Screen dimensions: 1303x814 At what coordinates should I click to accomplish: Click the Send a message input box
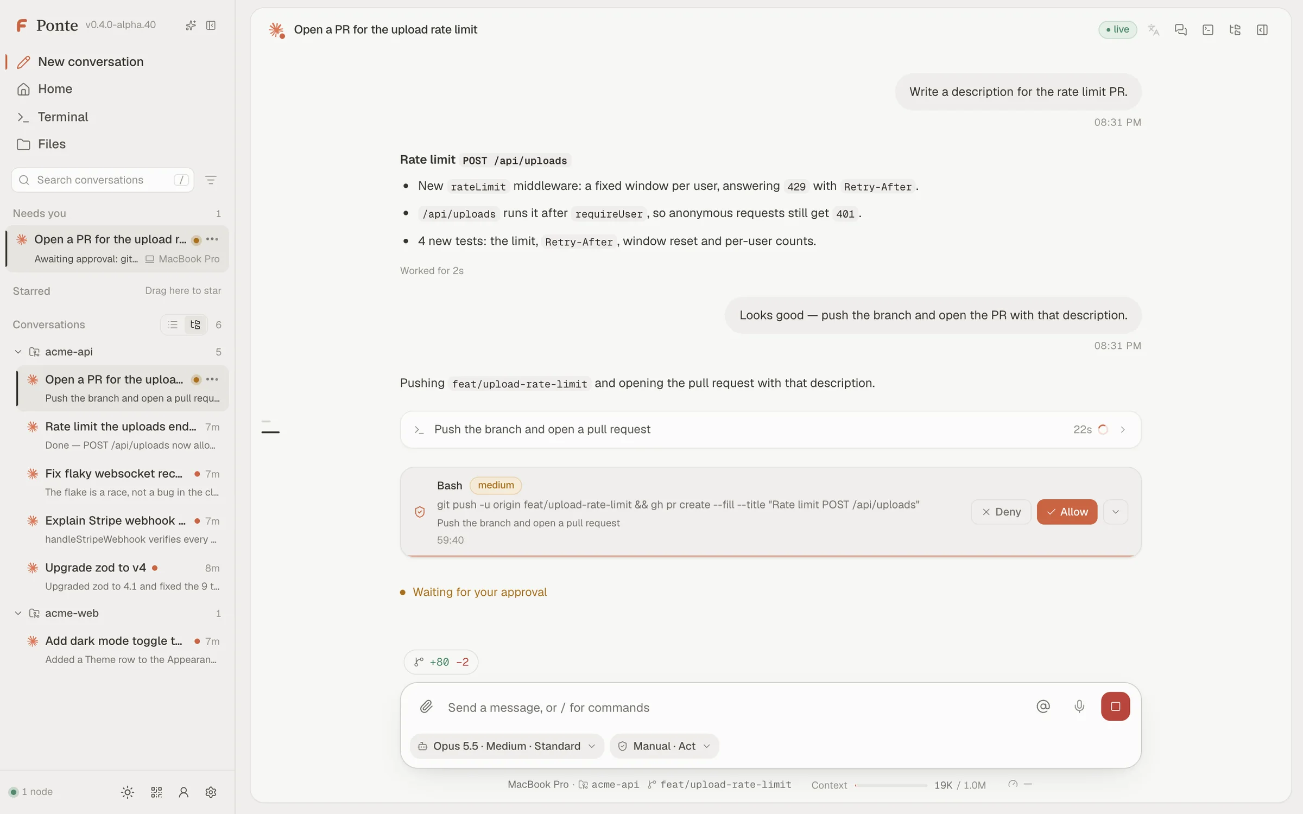736,708
